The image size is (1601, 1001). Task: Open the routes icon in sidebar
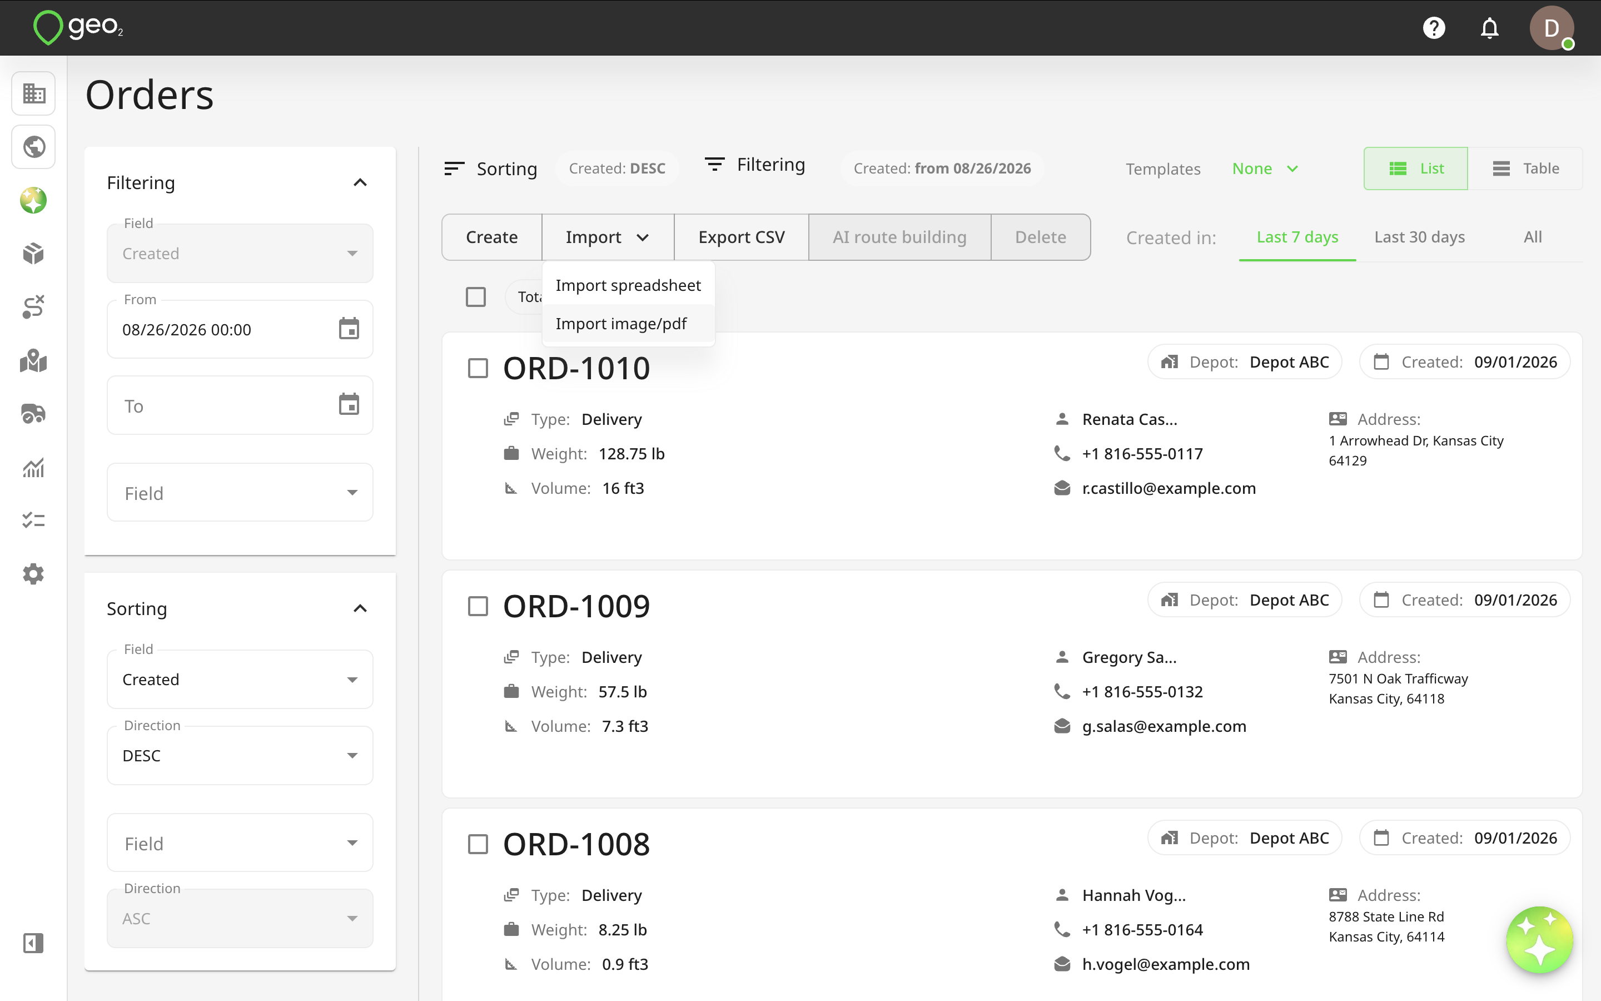click(34, 307)
